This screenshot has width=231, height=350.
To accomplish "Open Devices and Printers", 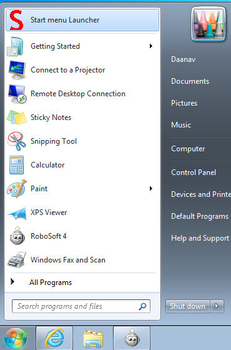I will [201, 194].
